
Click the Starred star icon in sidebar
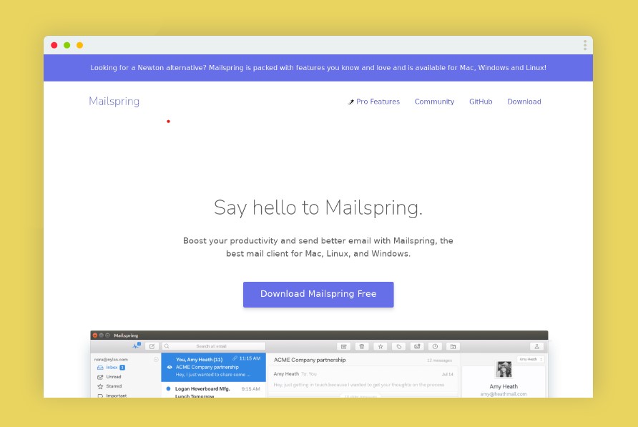100,386
